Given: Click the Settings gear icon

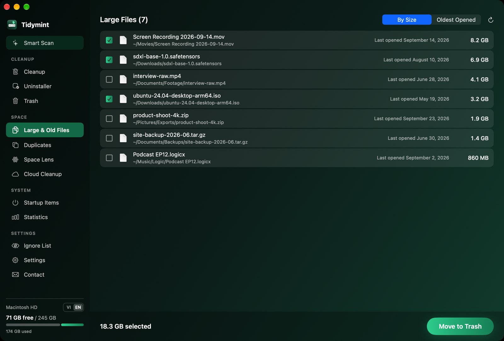Looking at the screenshot, I should pos(15,260).
